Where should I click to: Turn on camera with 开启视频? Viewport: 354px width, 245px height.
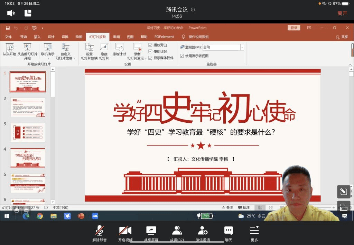[125, 231]
